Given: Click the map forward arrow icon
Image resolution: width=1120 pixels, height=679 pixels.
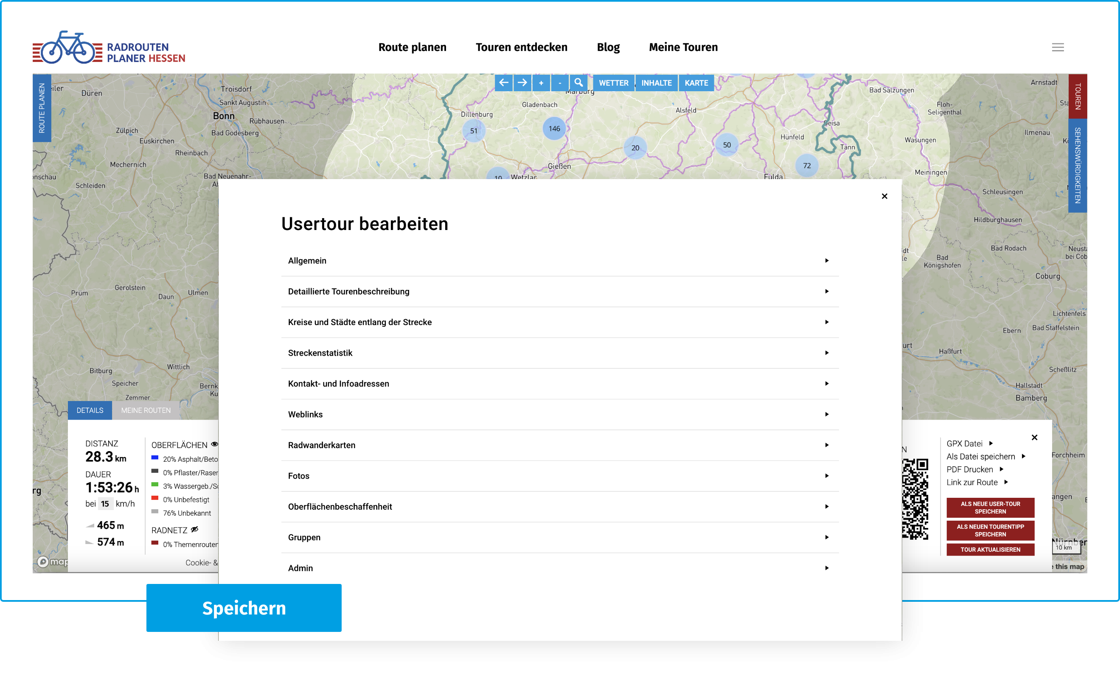Looking at the screenshot, I should (522, 83).
